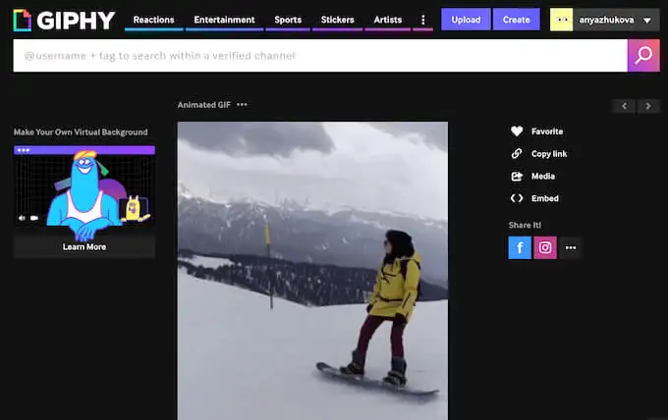Click the Media label

tap(542, 177)
